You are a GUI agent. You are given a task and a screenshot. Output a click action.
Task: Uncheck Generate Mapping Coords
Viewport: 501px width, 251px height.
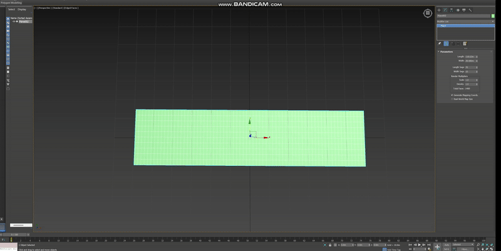(x=452, y=95)
